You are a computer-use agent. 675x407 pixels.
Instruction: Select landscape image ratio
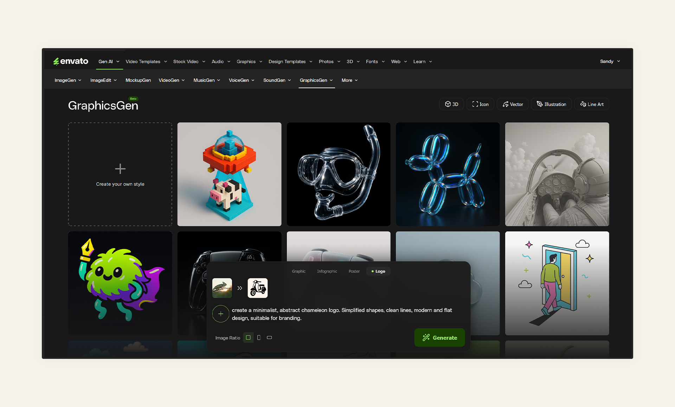pos(269,337)
